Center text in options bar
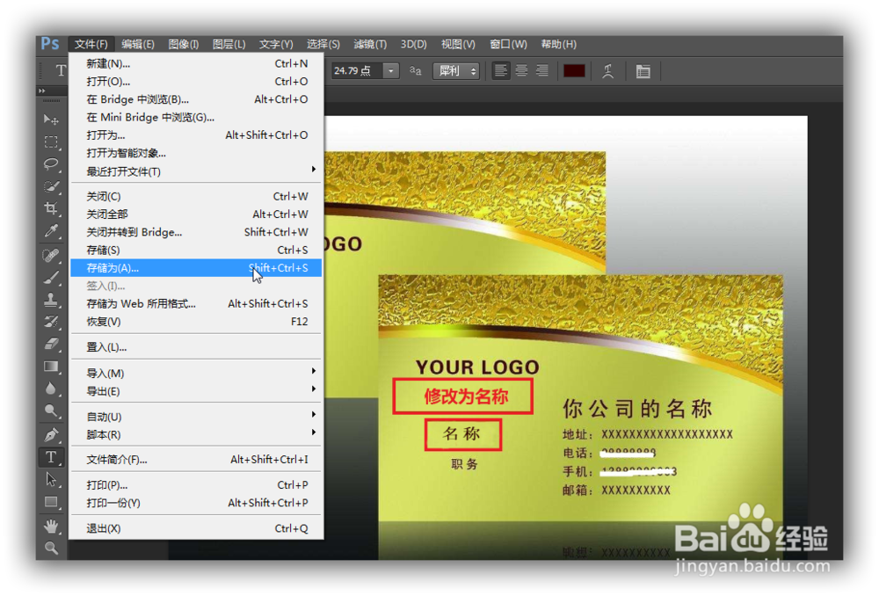This screenshot has height=596, width=879. pos(521,70)
